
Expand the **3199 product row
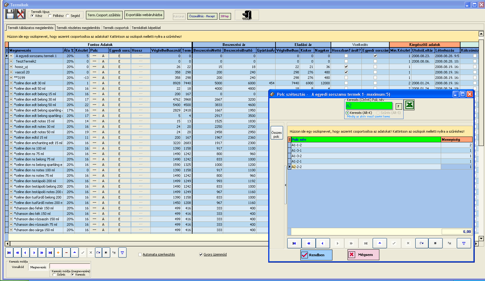point(11,78)
